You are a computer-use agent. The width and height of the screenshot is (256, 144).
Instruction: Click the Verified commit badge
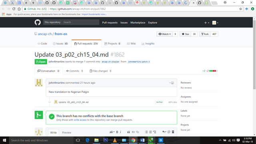point(159,102)
